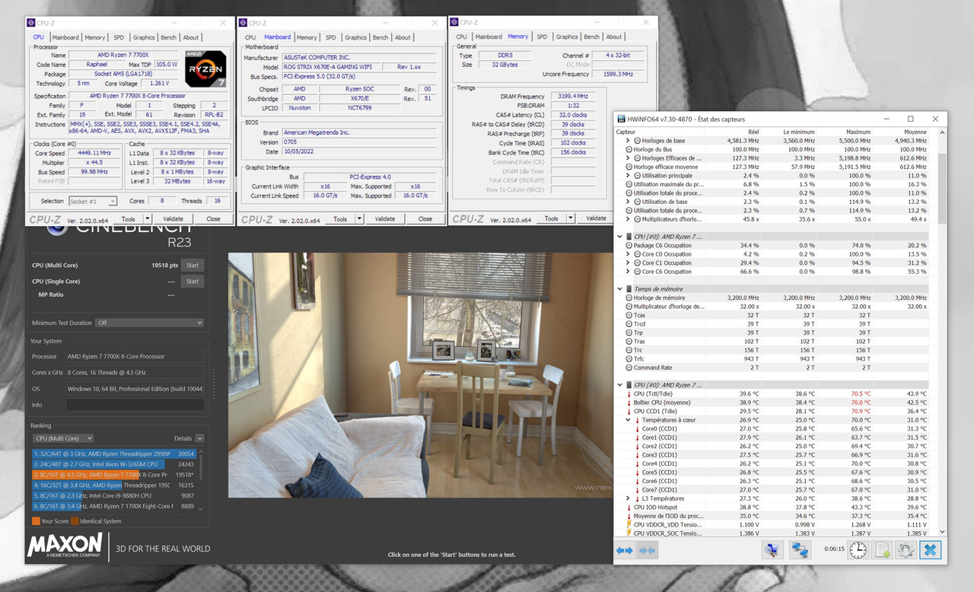Open HWiNFO sensor search magnifier icon
The height and width of the screenshot is (592, 974).
[x=772, y=550]
